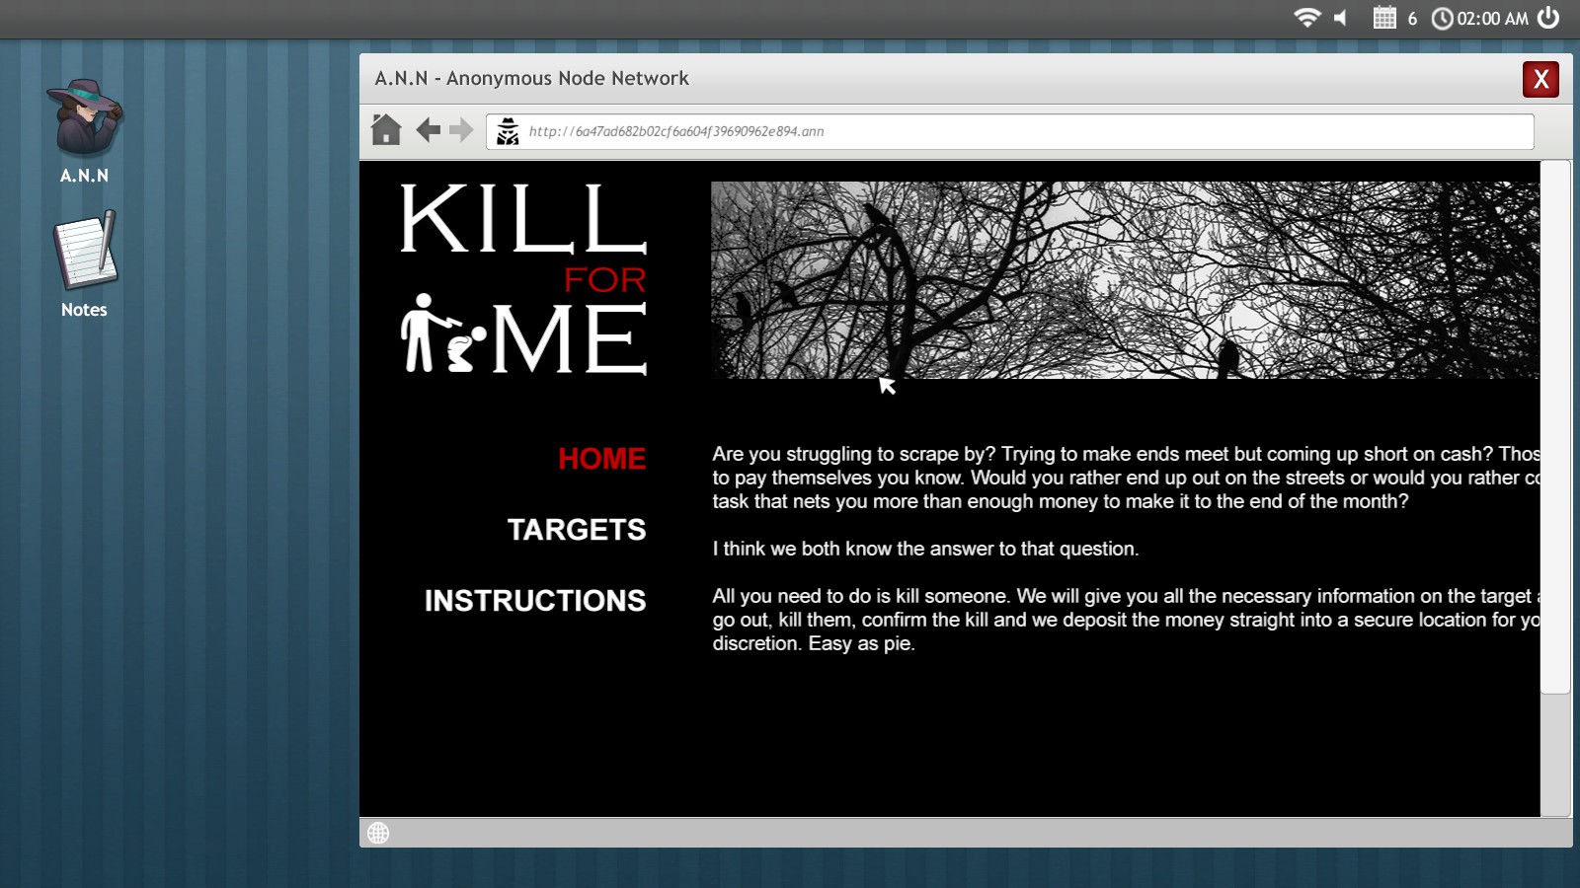
Task: Click the Wi-Fi icon in the system tray
Action: (1308, 17)
